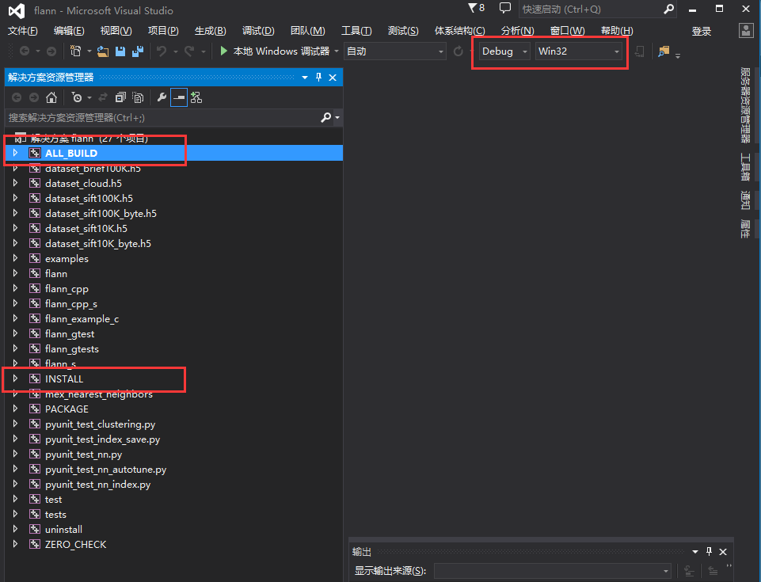
Task: Open the 工具(T) menu
Action: coord(356,31)
